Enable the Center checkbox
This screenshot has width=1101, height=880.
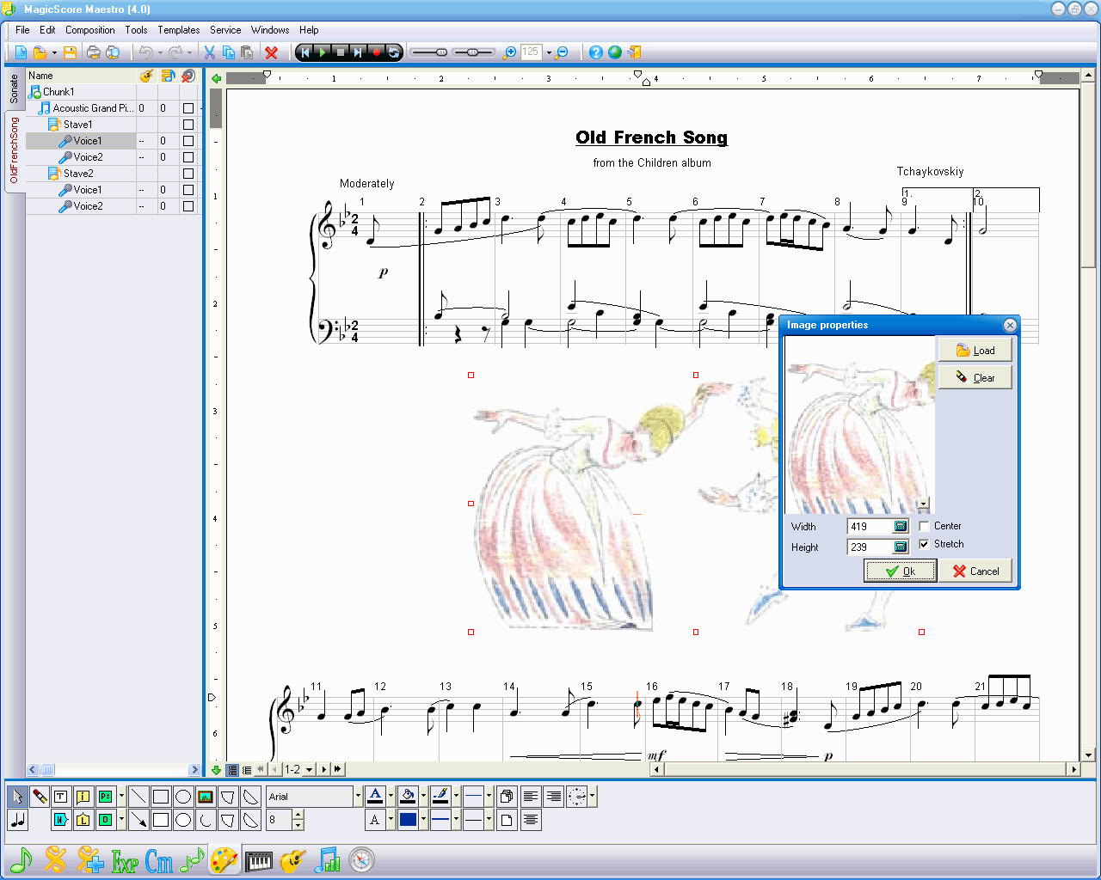tap(923, 525)
